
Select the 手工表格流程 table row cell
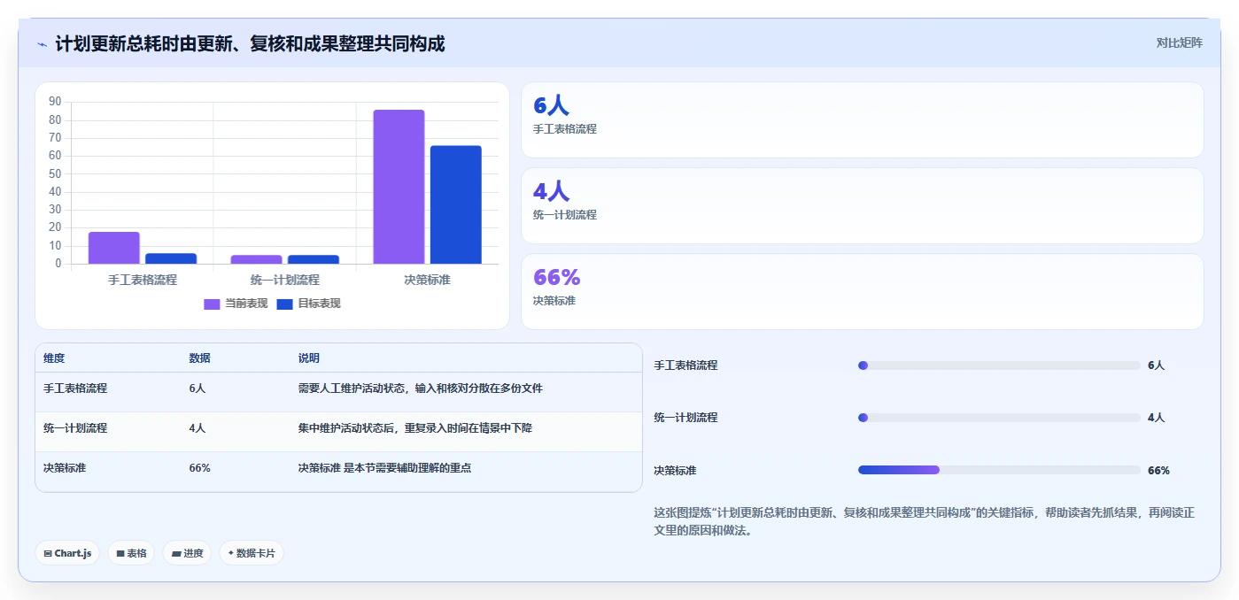75,388
